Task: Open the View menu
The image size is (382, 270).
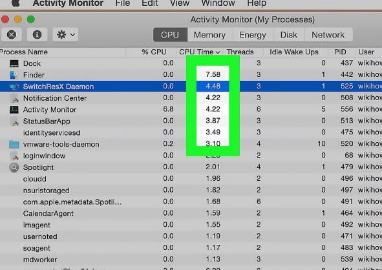Action: (x=180, y=3)
